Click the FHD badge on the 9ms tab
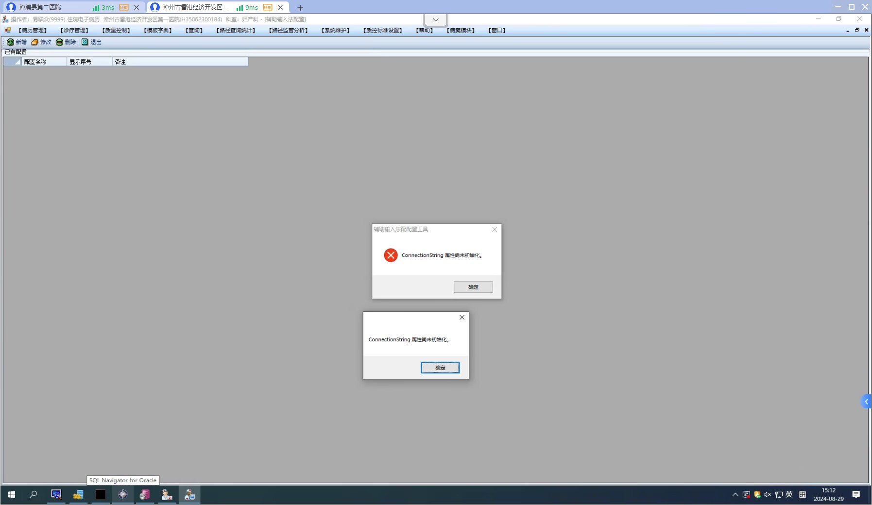The image size is (872, 505). (268, 7)
